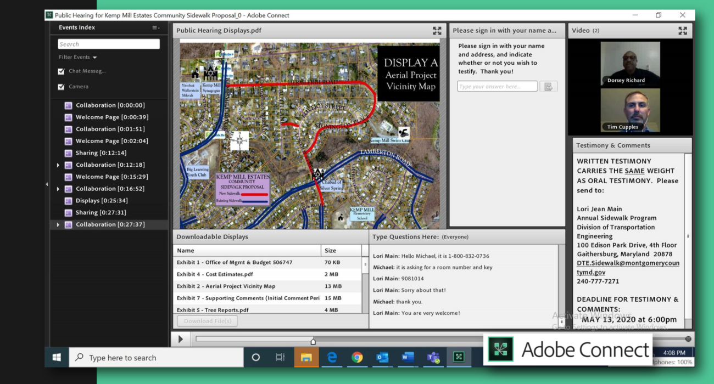Open the Filter Events dropdown
This screenshot has width=714, height=384.
78,58
